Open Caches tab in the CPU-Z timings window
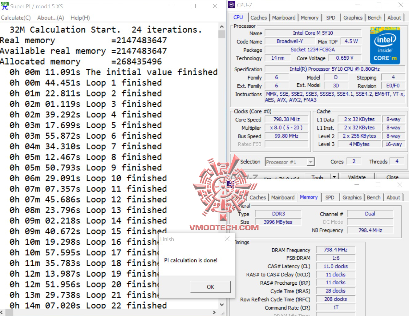 pyautogui.click(x=257, y=198)
